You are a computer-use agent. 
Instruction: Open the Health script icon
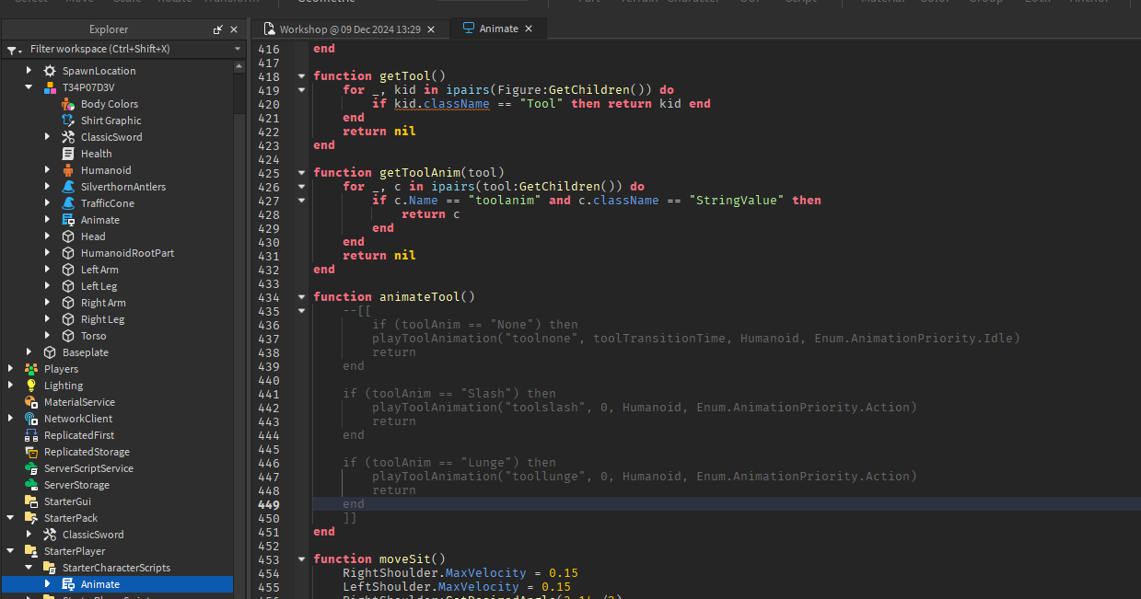click(x=68, y=153)
